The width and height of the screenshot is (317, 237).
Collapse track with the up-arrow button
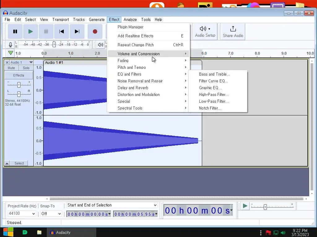click(x=7, y=163)
